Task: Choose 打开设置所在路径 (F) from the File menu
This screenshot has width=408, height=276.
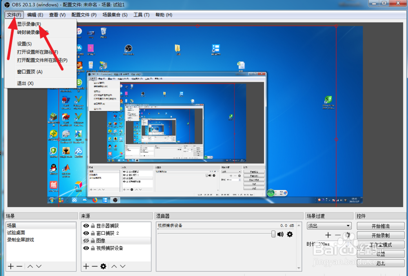Action: [38, 52]
